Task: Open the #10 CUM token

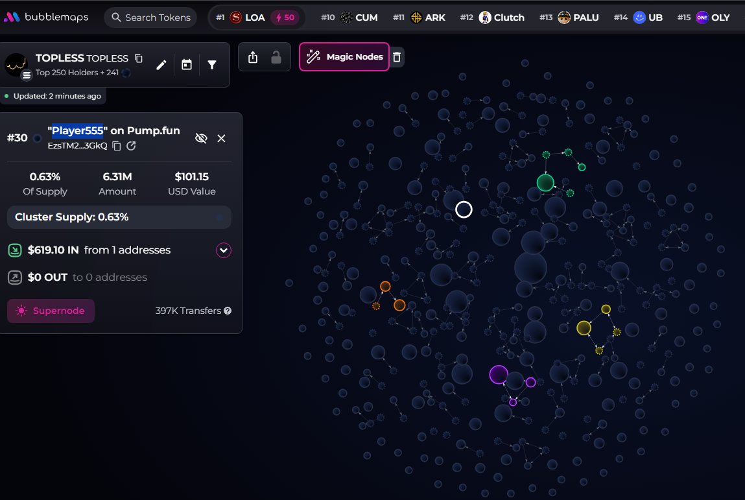Action: tap(349, 18)
